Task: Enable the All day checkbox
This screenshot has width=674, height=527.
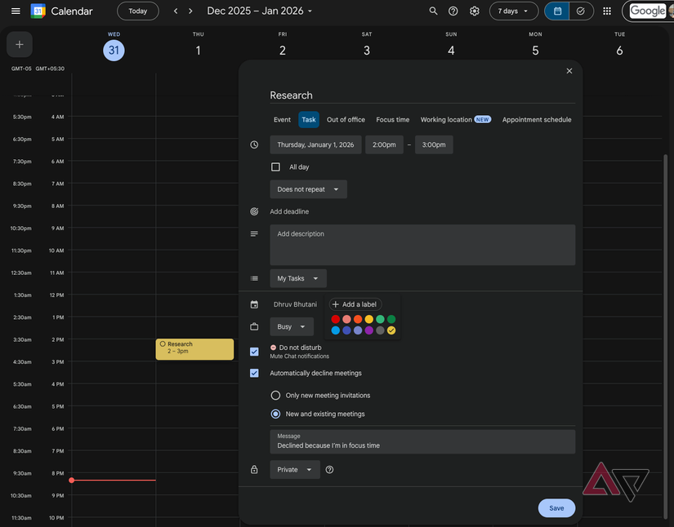Action: coord(275,166)
